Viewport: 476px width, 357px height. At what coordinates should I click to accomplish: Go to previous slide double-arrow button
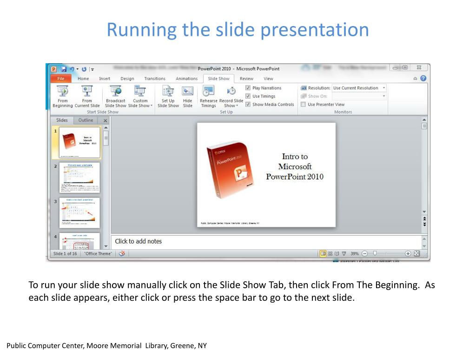424,218
